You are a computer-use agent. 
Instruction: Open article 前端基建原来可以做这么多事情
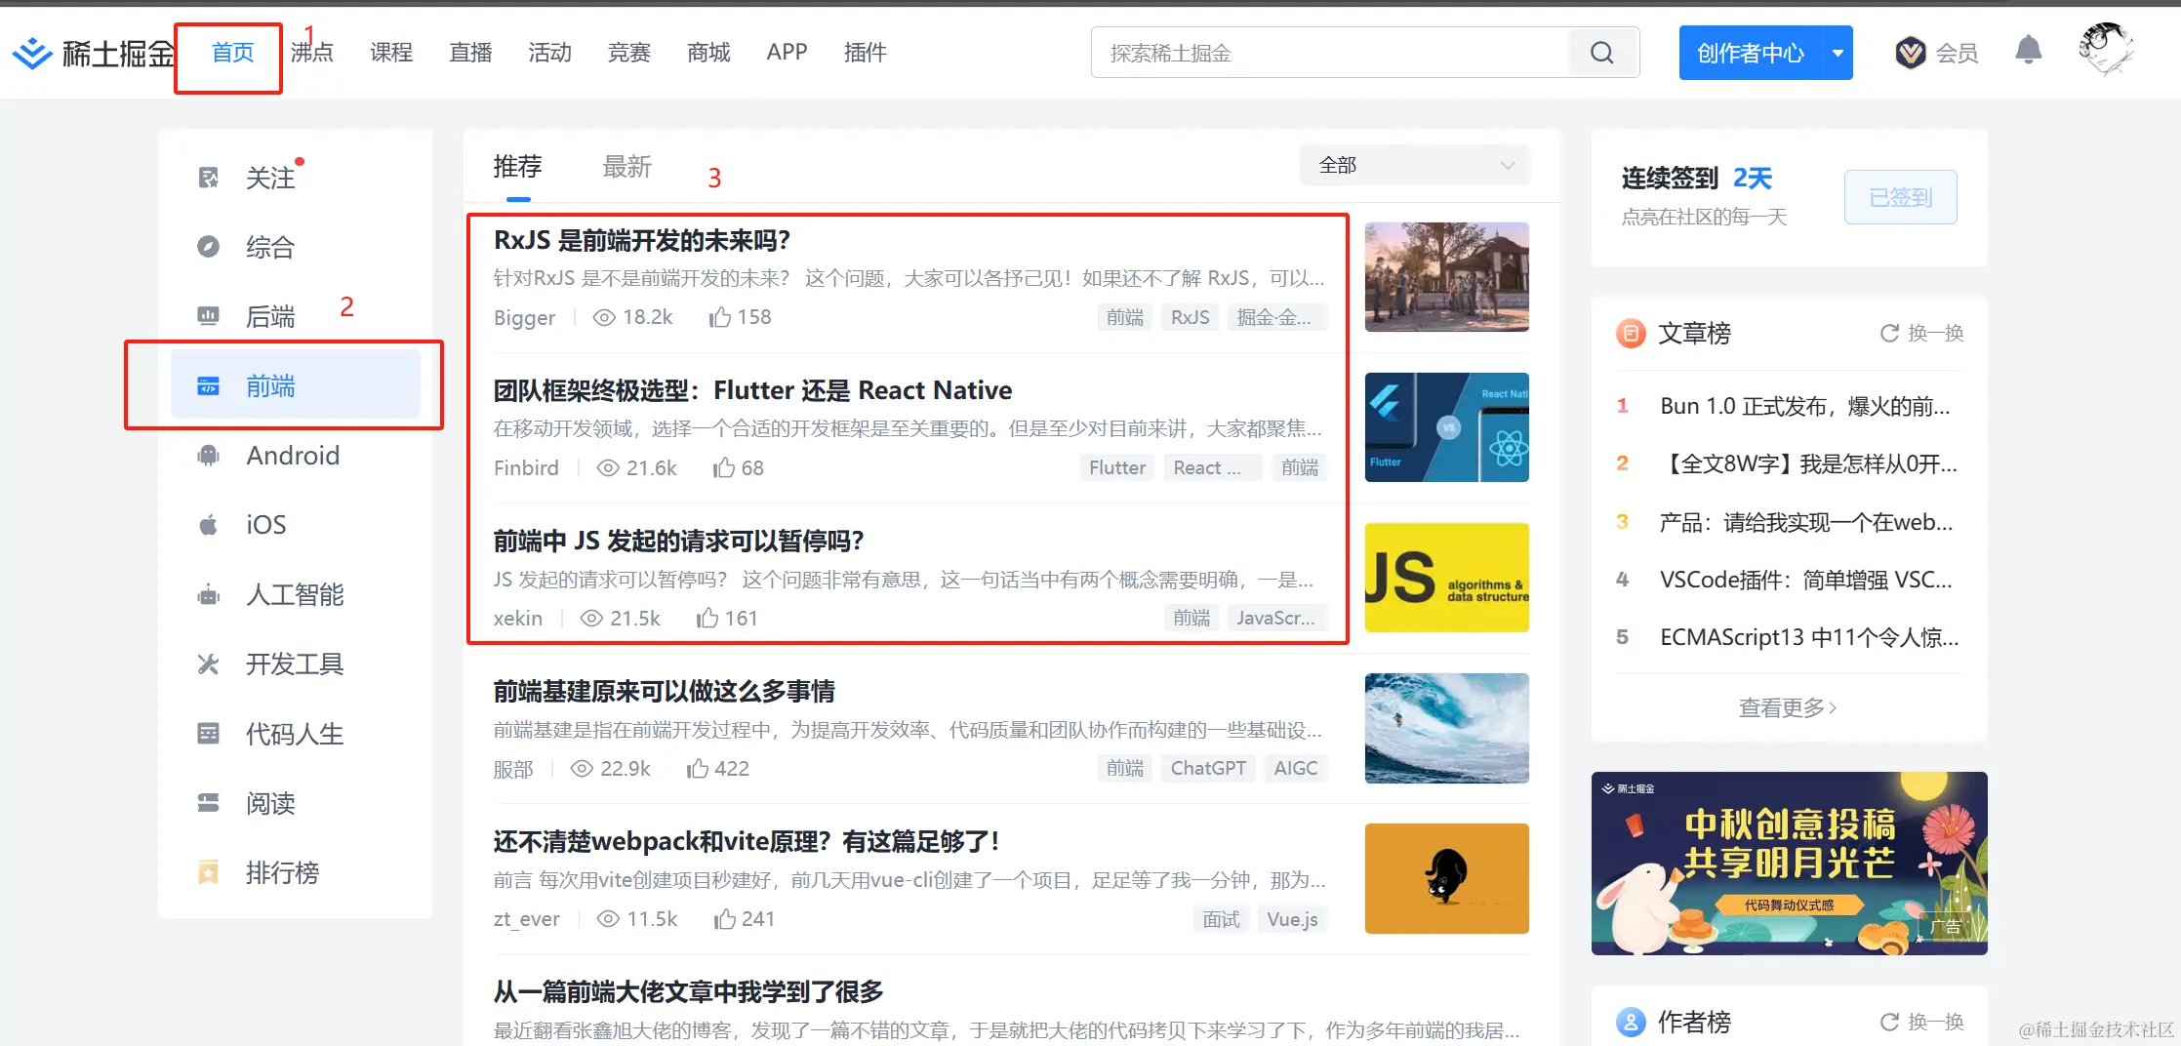pos(665,691)
